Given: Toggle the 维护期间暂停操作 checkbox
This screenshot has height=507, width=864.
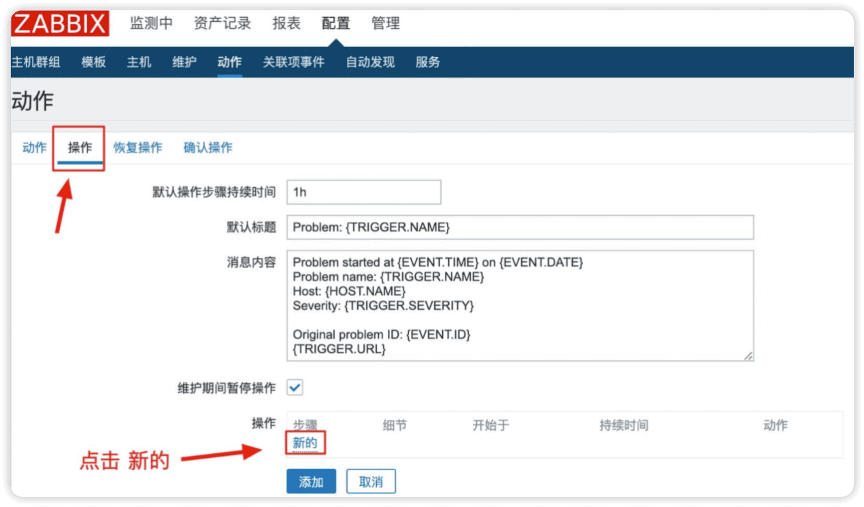Looking at the screenshot, I should coord(295,388).
